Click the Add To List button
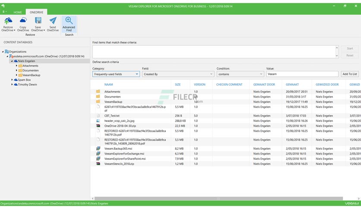The width and height of the screenshot is (361, 209). click(350, 74)
